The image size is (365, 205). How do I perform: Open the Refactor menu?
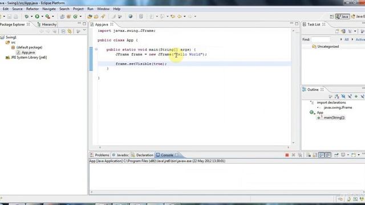33,9
